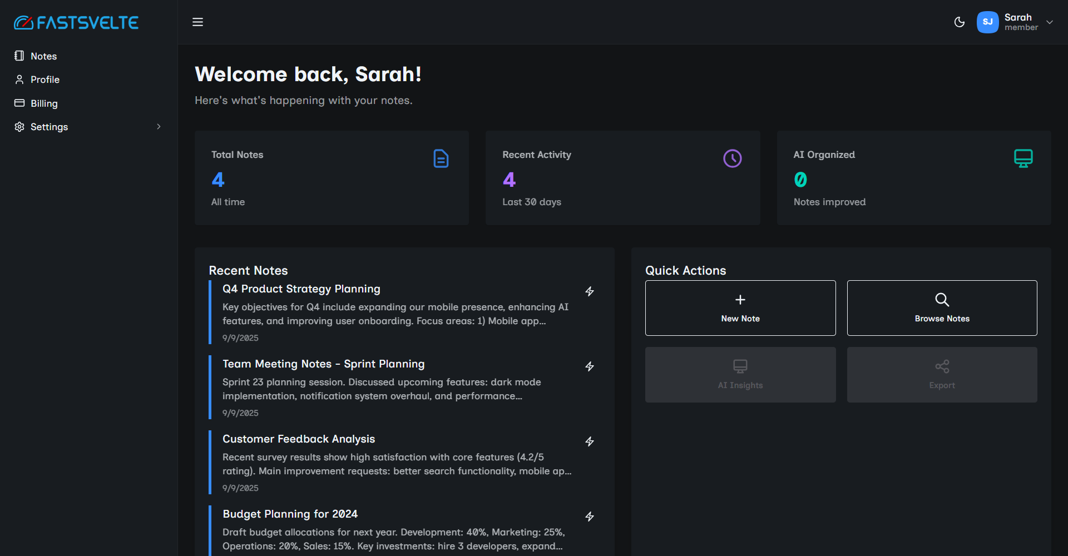Click lightning icon on Q4 Product Strategy note
This screenshot has height=556, width=1068.
tap(590, 291)
